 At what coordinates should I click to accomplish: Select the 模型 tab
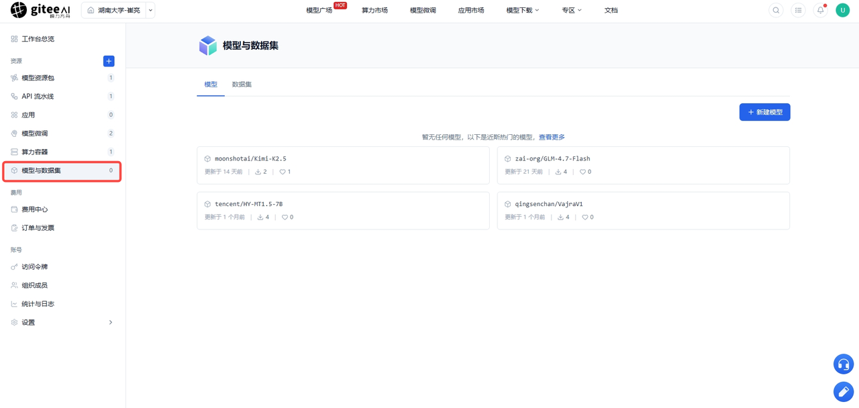click(211, 85)
